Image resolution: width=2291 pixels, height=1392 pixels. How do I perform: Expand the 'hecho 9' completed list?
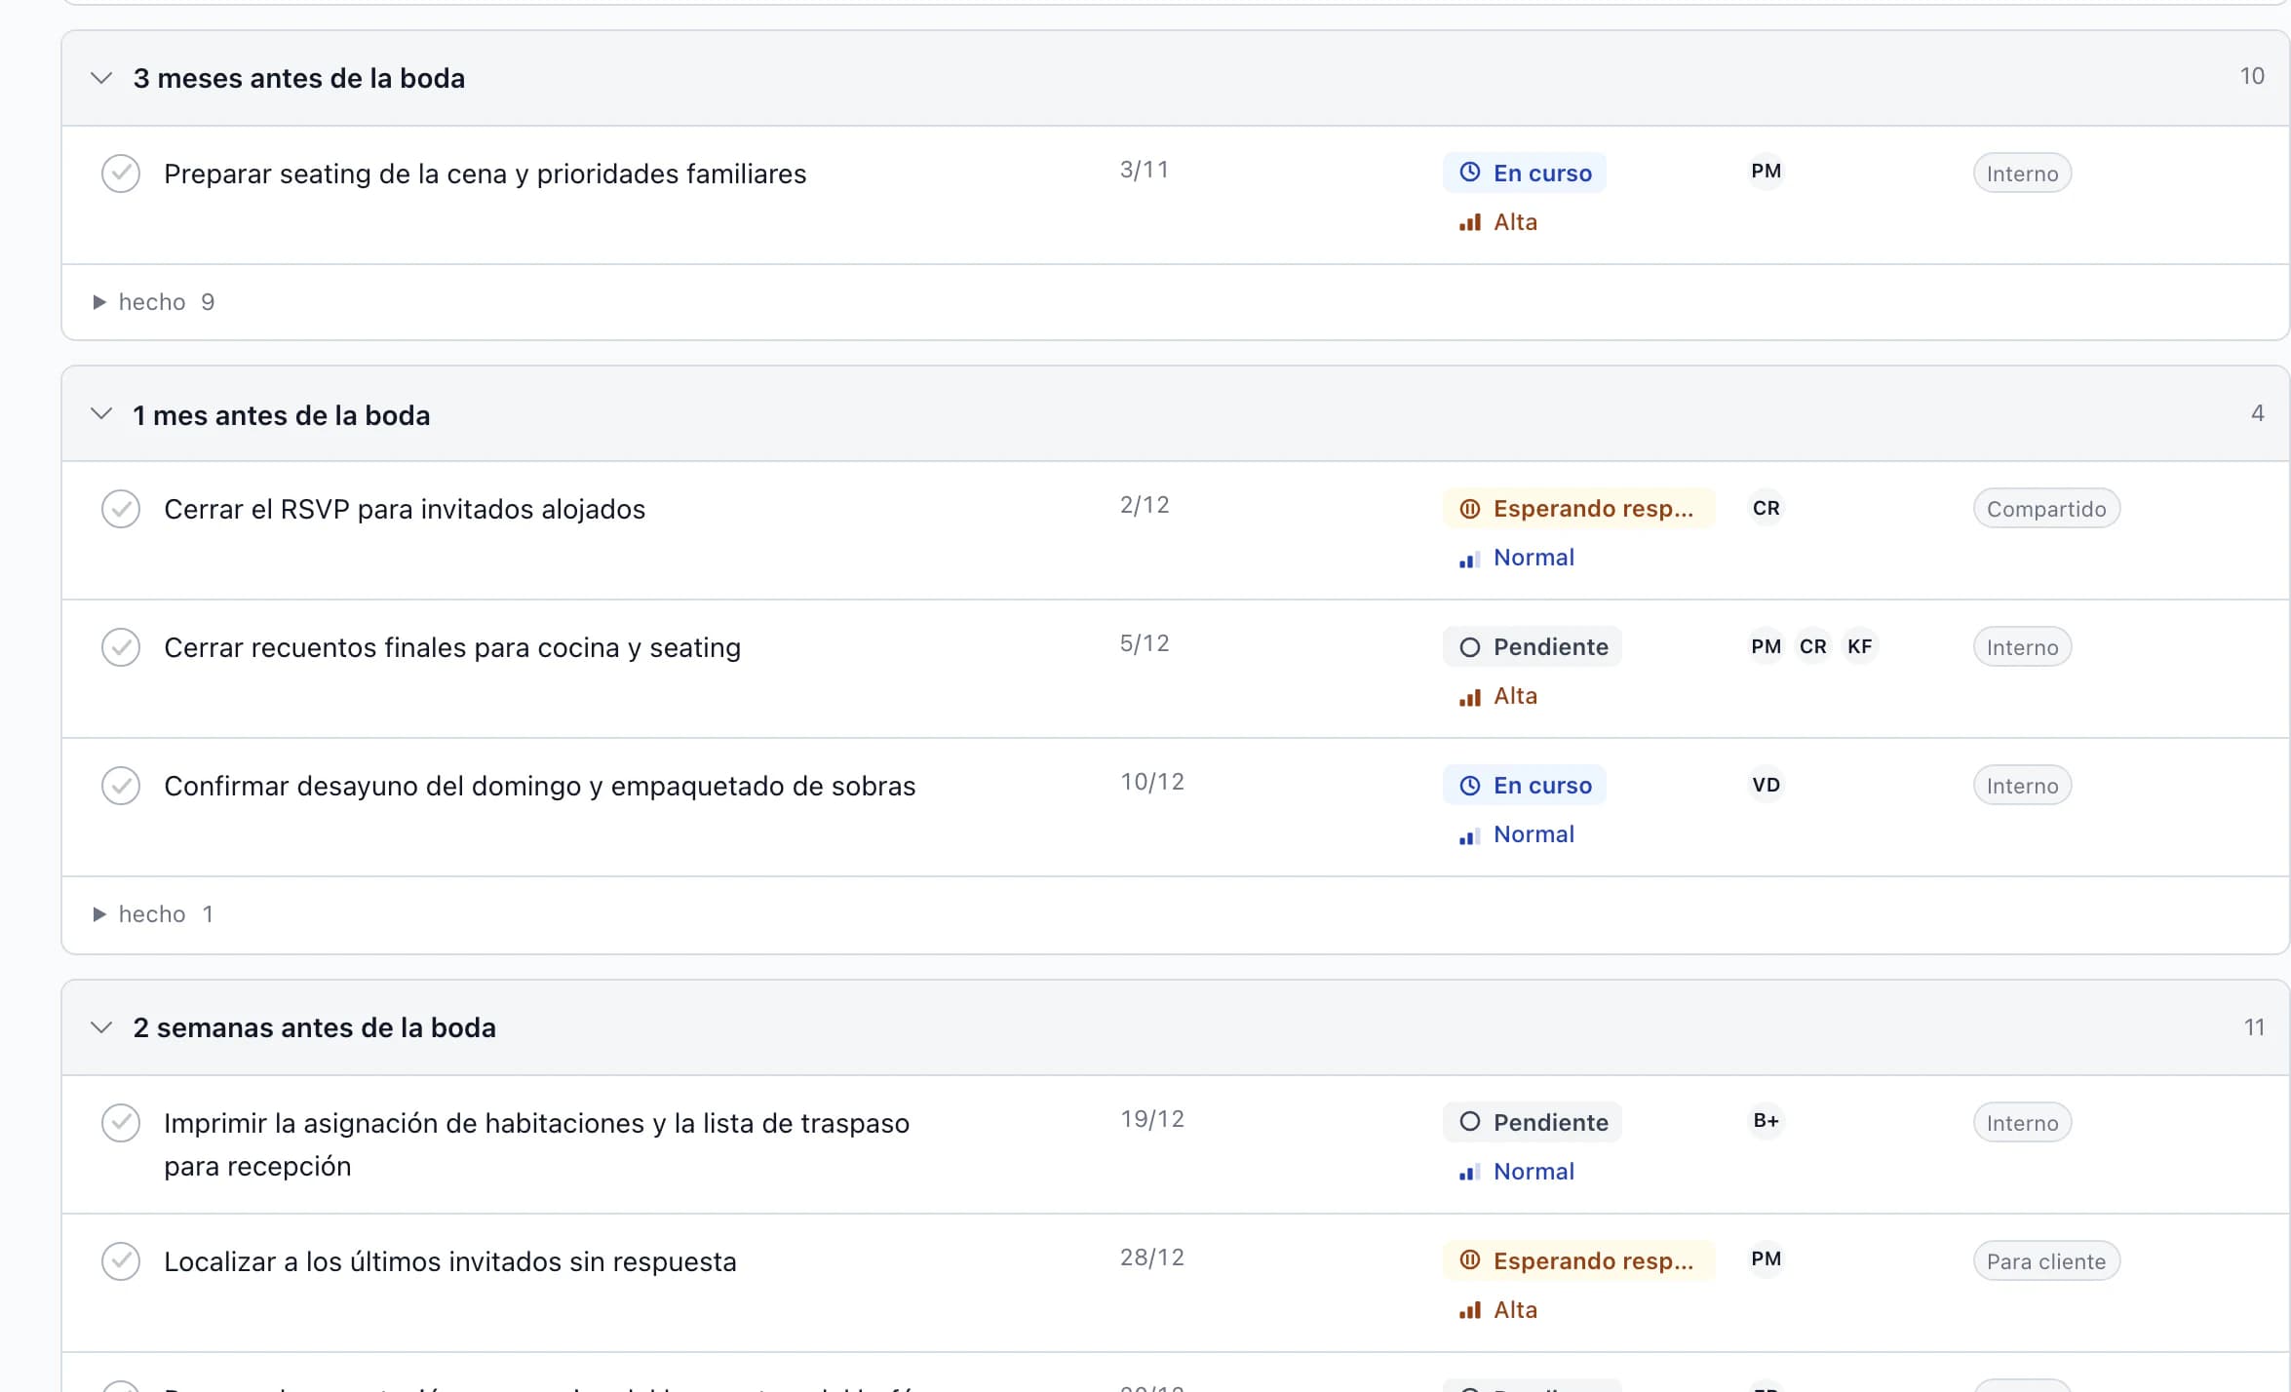pos(153,302)
